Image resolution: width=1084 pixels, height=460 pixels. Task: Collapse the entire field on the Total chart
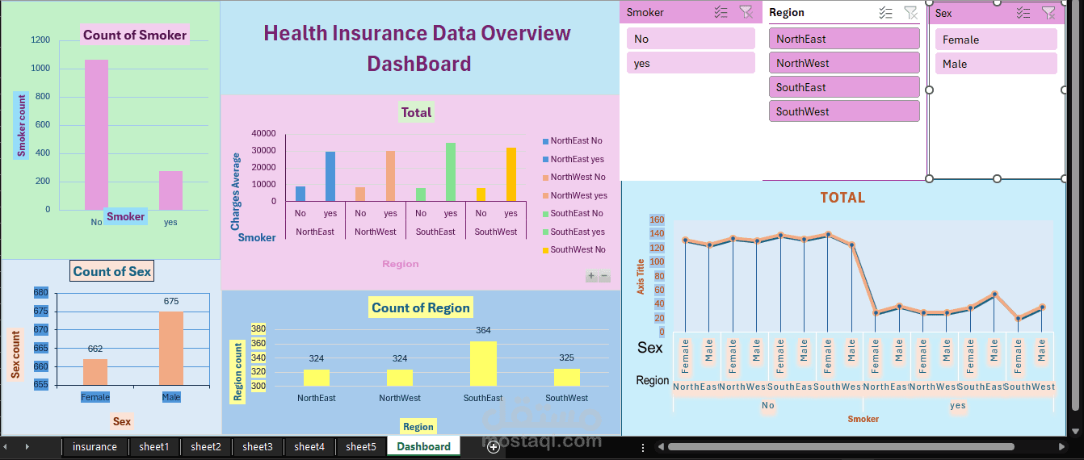click(x=605, y=276)
